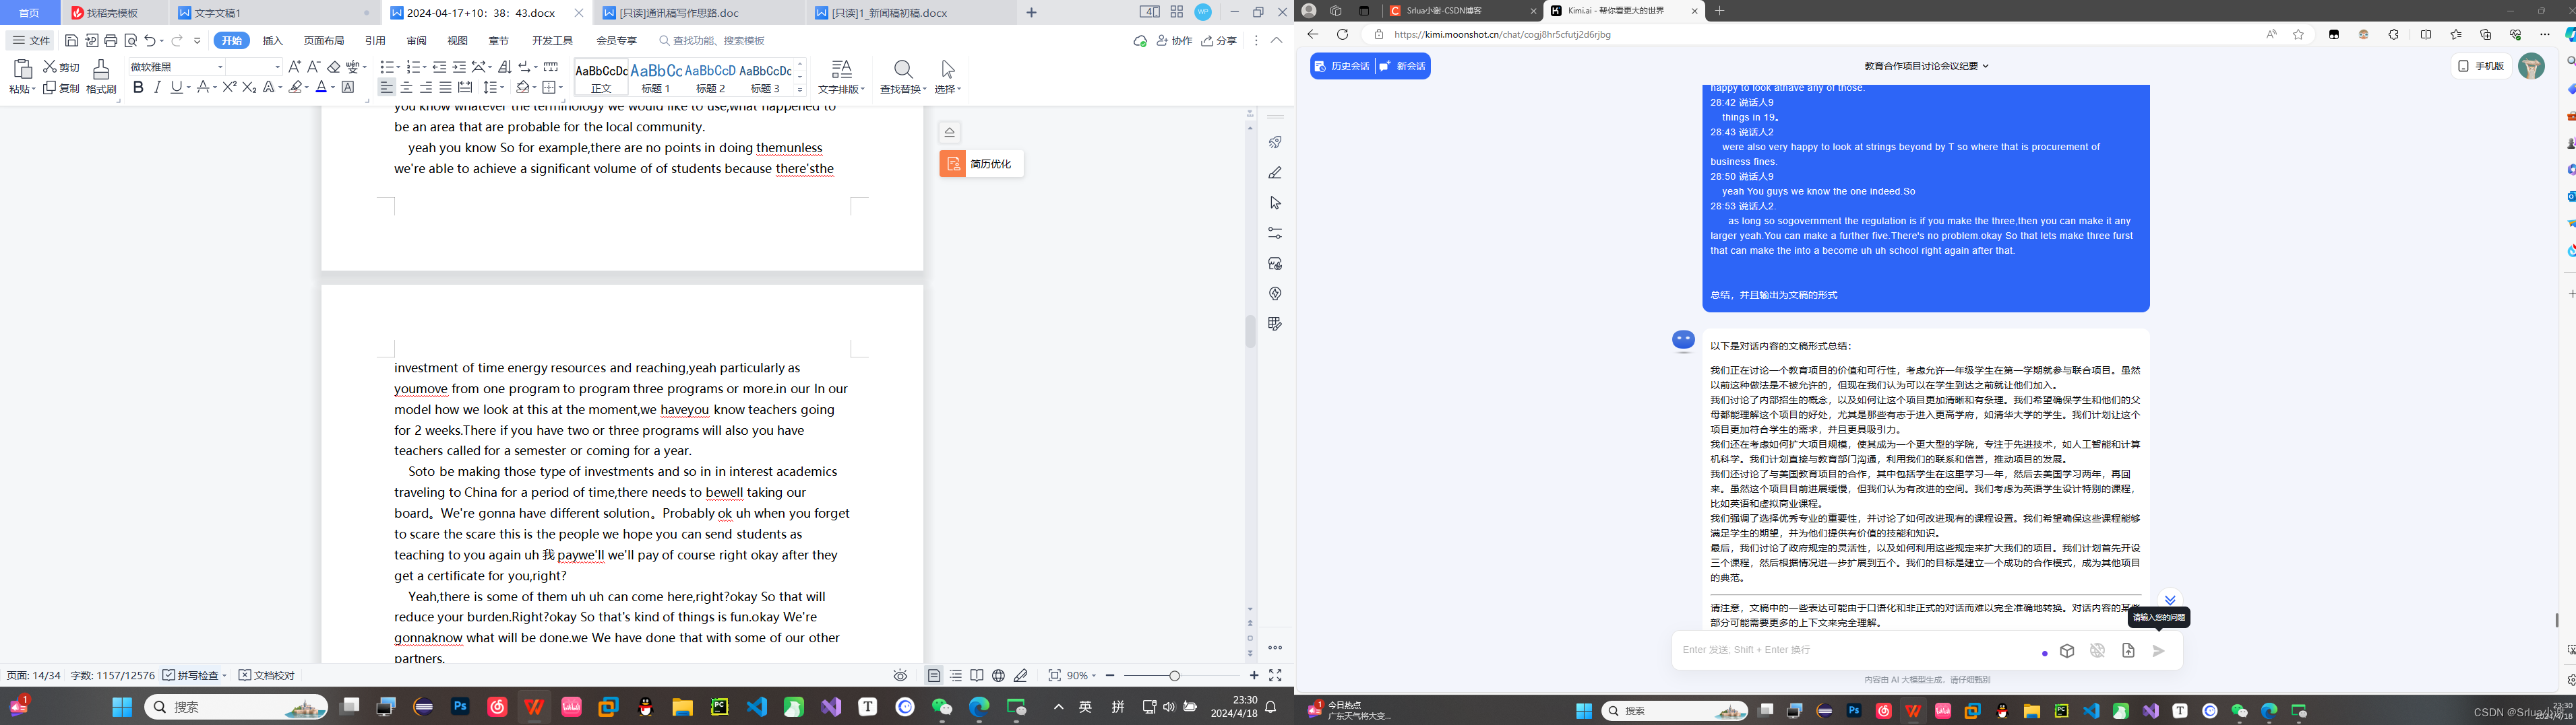Click the Kimi upload file icon
This screenshot has height=725, width=2576.
tap(2128, 651)
